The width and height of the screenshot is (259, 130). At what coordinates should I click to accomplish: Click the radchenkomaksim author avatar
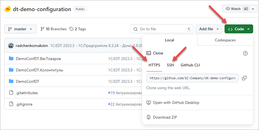click(11, 46)
